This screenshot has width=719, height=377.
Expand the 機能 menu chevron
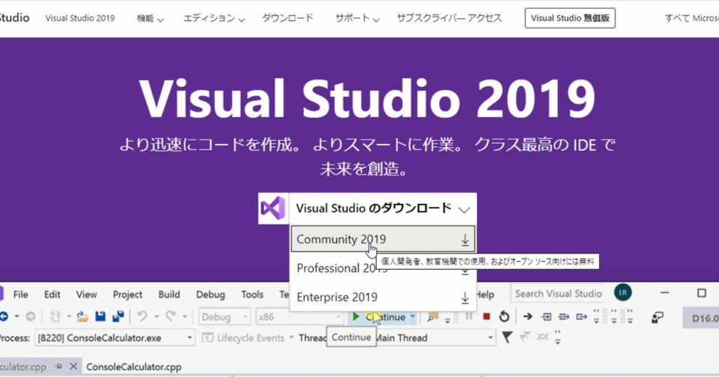160,19
